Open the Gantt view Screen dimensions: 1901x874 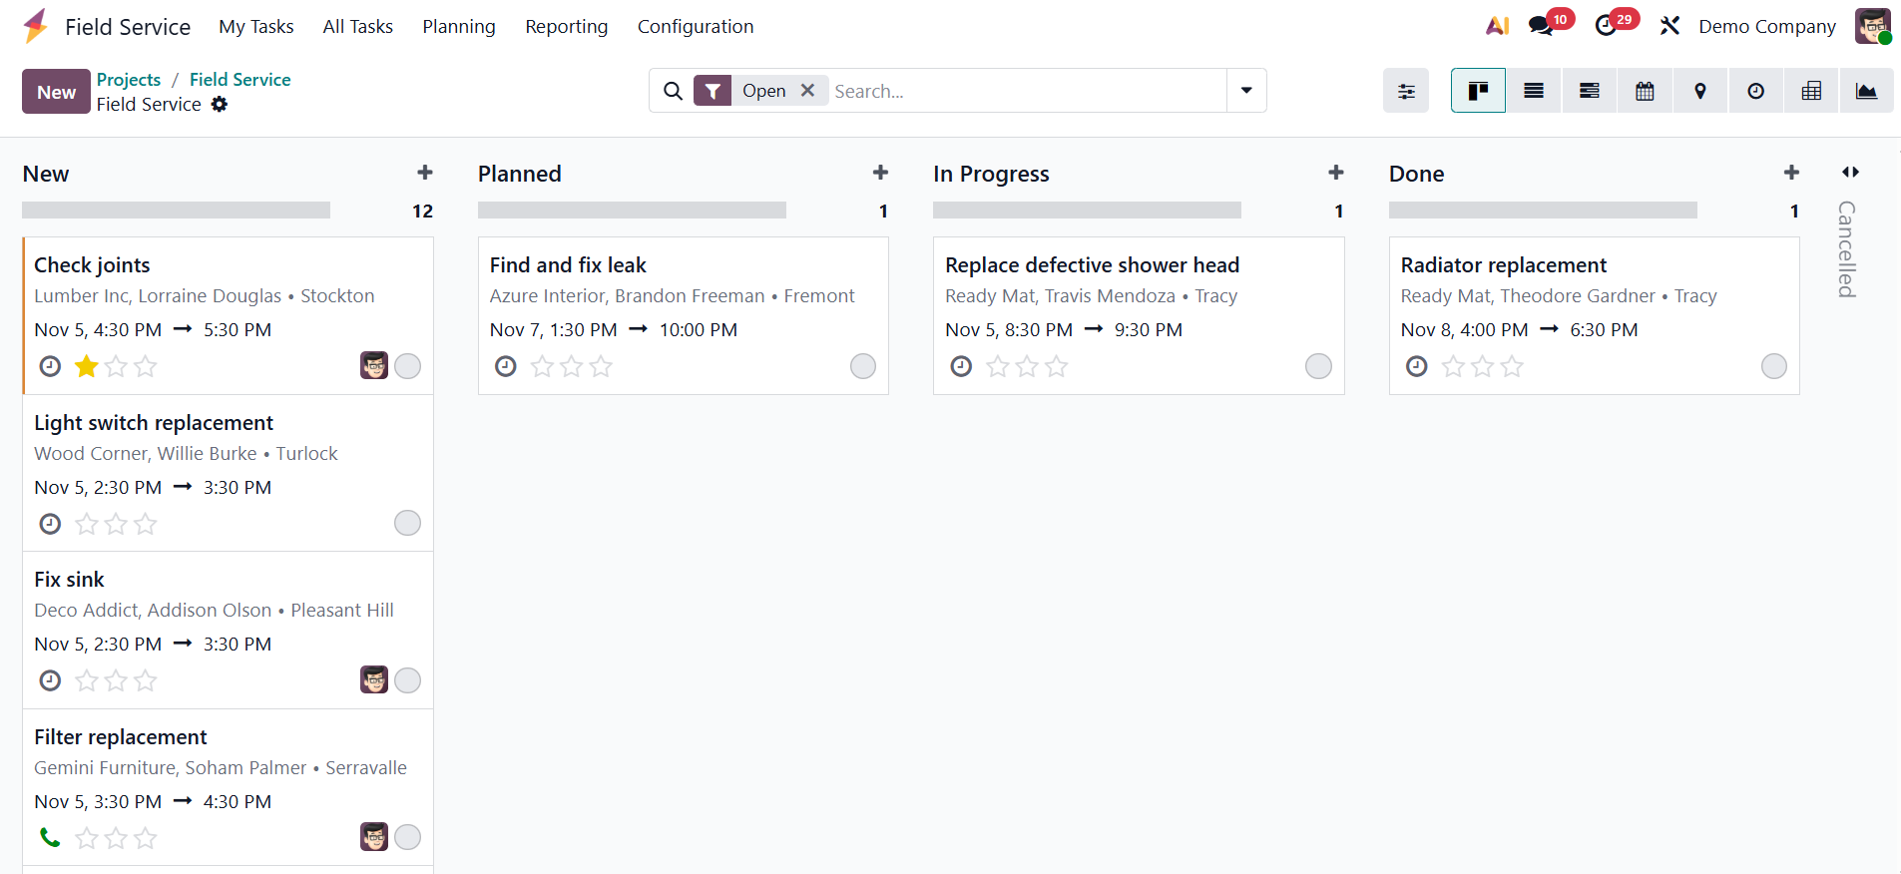(x=1590, y=91)
